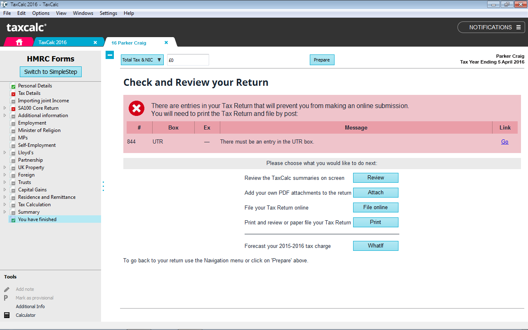Select You have finished checked item

37,219
